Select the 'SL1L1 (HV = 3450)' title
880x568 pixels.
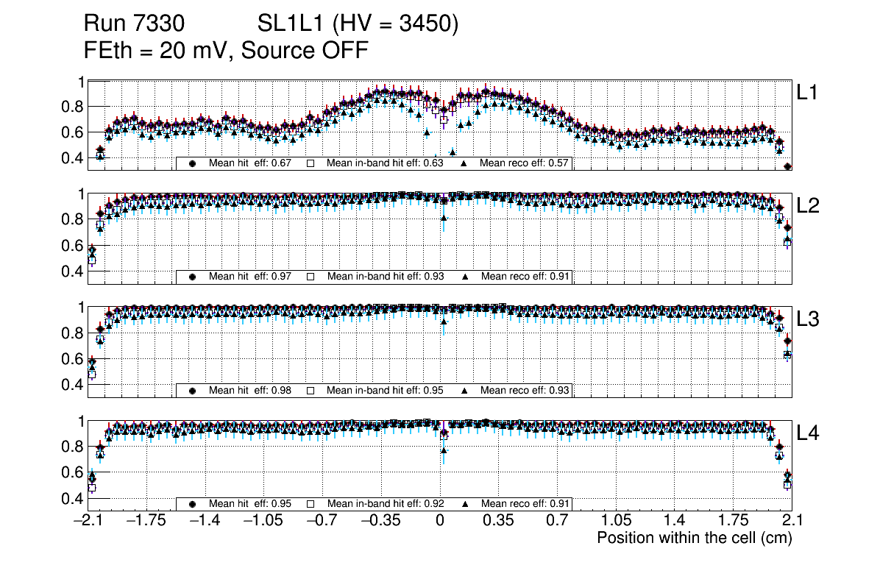358,25
